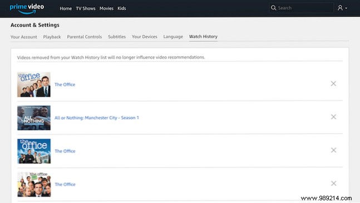360x203 pixels.
Task: Remove The Office entry with blue sky thumbnail
Action: 333,150
